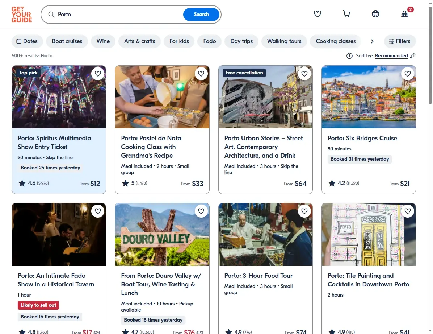Open Pastel de Nata Cooking Class title
The image size is (433, 334).
(x=151, y=147)
